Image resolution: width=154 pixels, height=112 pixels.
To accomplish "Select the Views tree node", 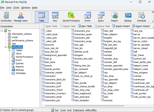I will pyautogui.click(x=16, y=54).
